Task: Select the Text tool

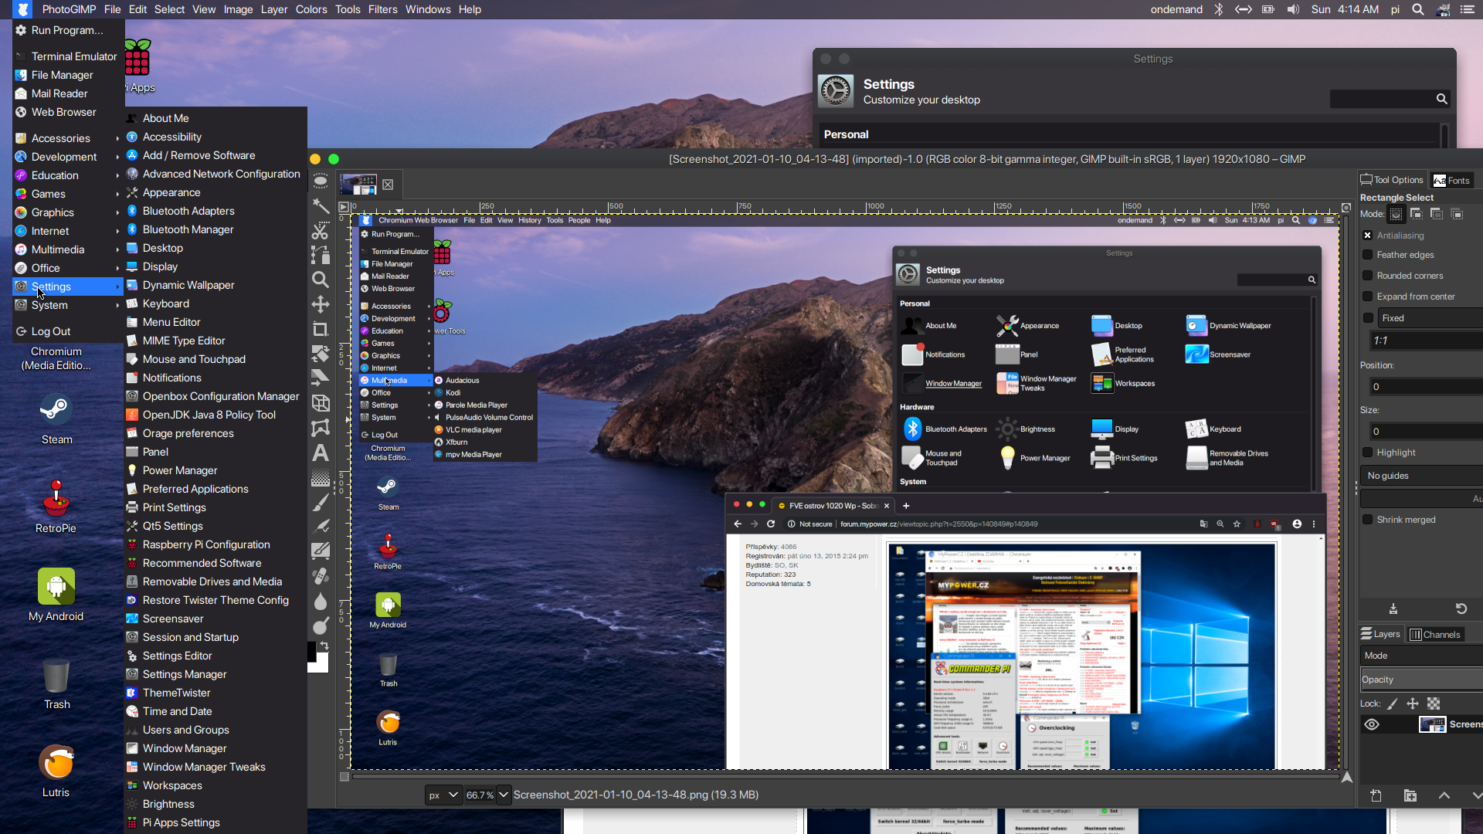Action: click(x=320, y=453)
